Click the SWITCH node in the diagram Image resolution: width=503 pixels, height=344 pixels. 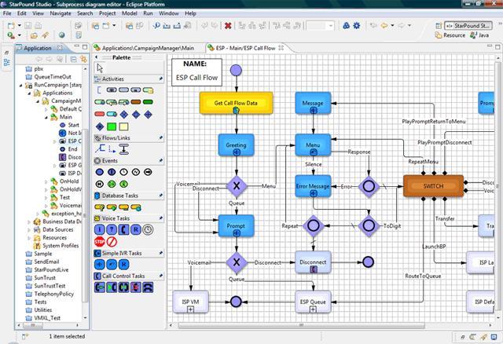[433, 186]
